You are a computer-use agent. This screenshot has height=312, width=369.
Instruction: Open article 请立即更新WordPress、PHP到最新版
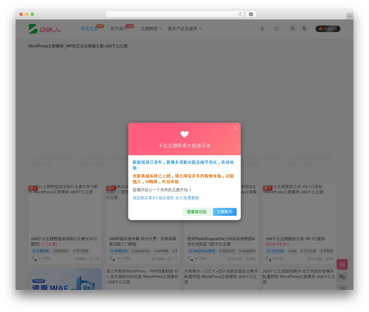tap(142, 277)
